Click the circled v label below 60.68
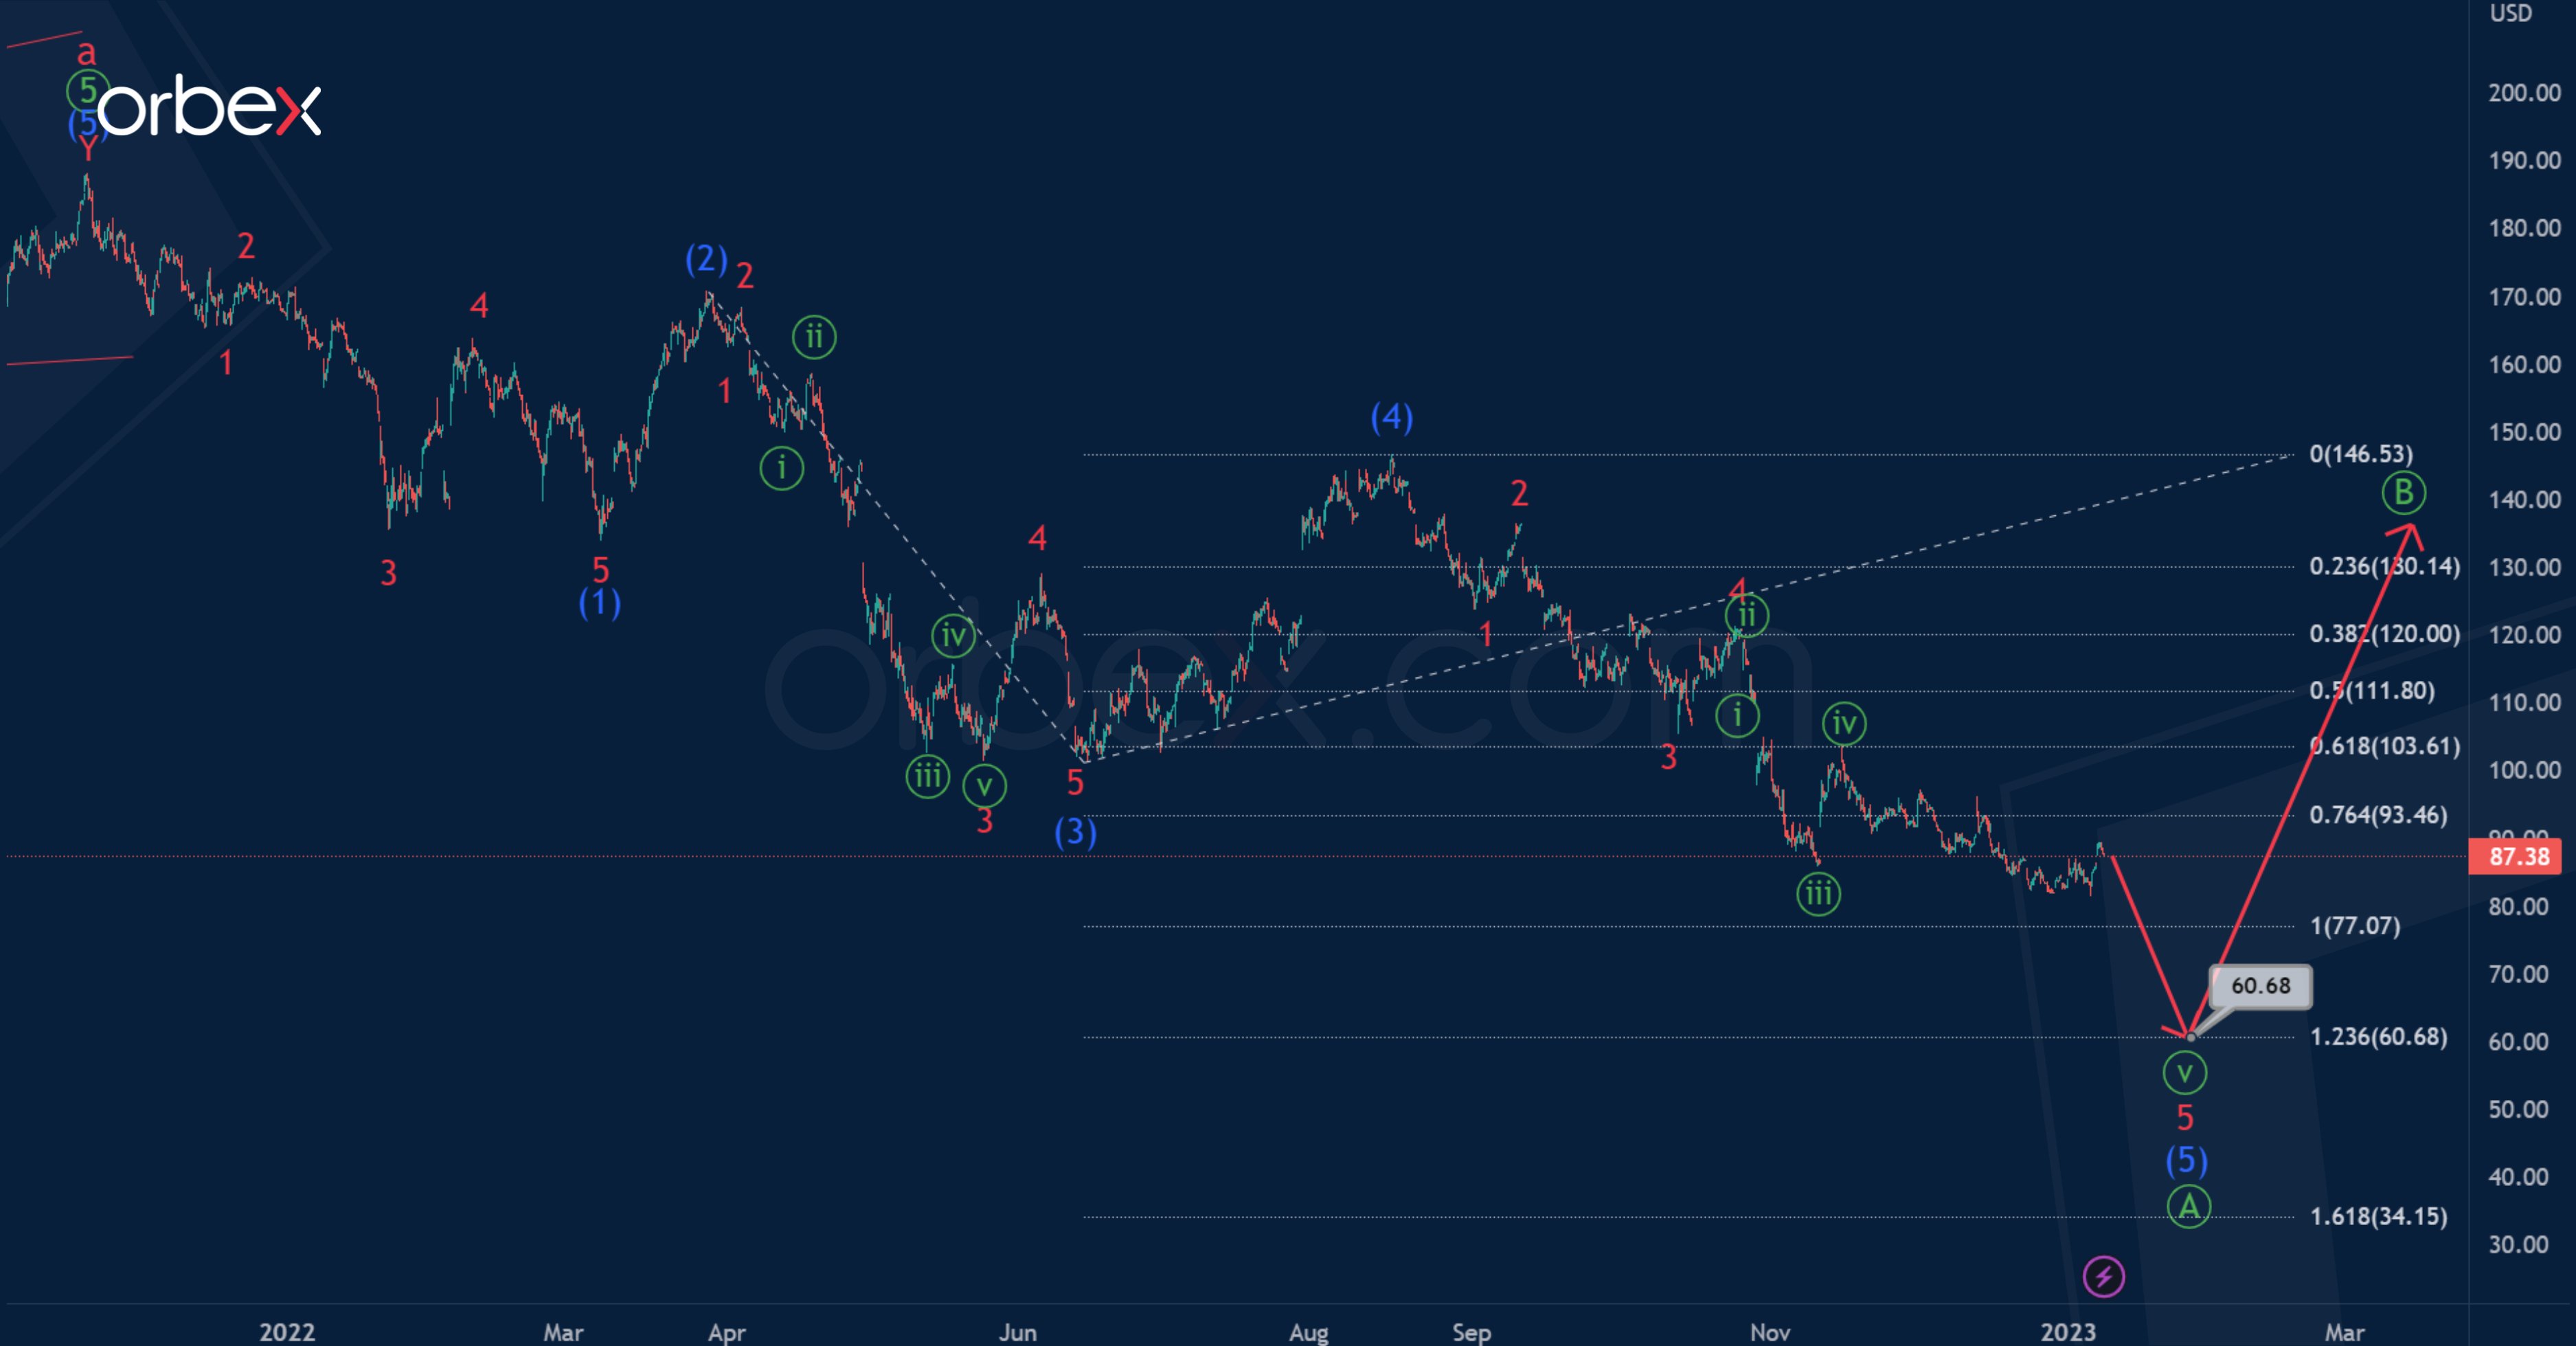The height and width of the screenshot is (1346, 2576). pyautogui.click(x=2184, y=1073)
